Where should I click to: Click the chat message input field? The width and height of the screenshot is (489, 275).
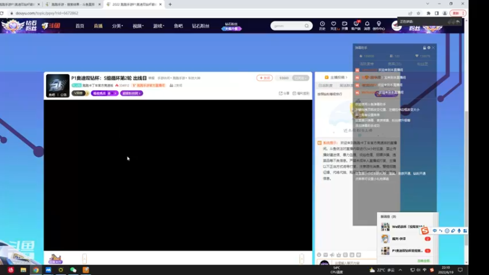(355, 263)
